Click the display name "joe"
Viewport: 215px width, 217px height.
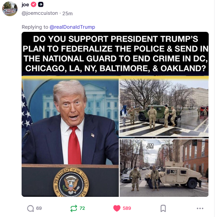[x=25, y=4]
